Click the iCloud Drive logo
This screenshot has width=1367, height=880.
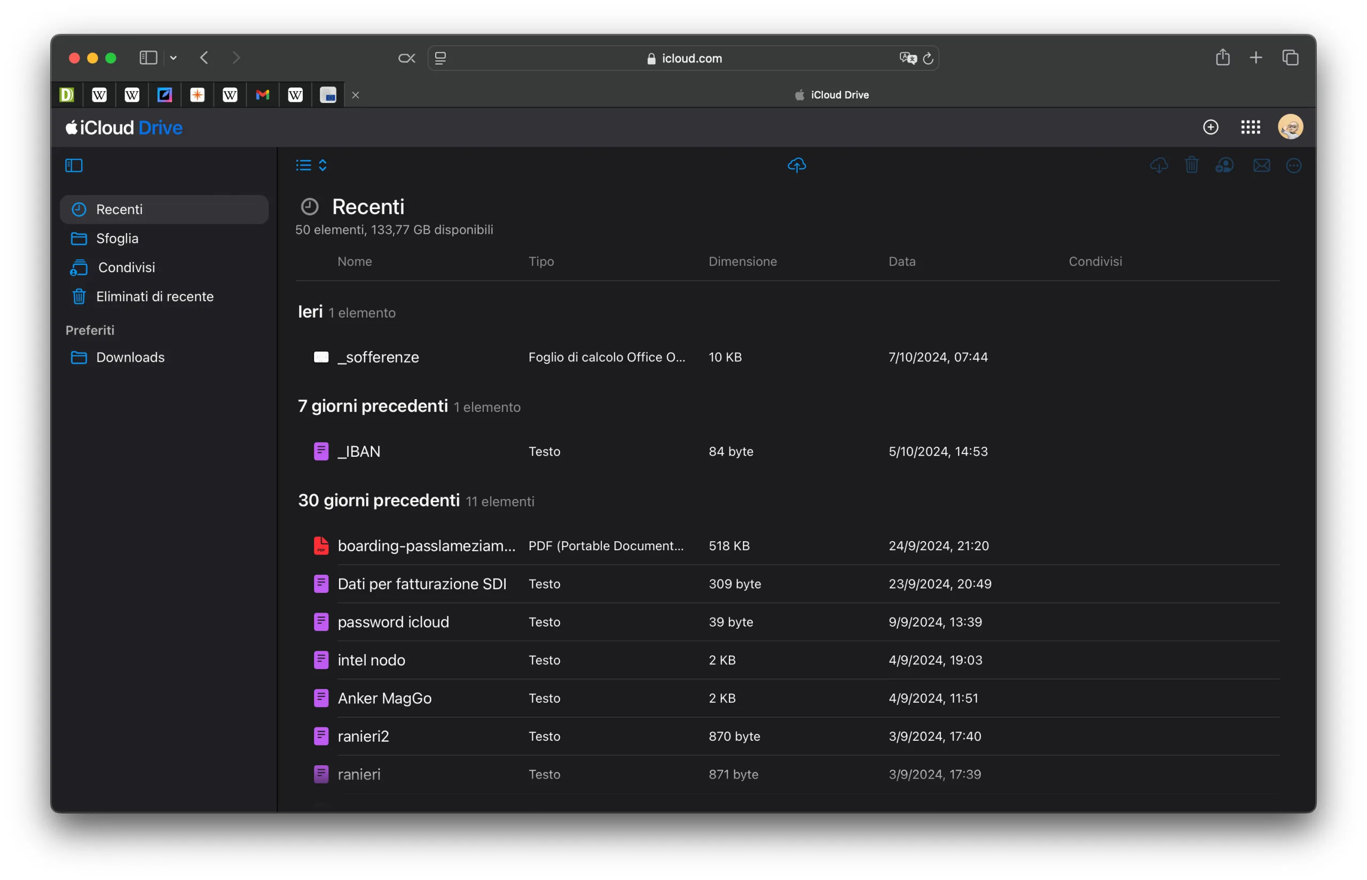click(124, 128)
